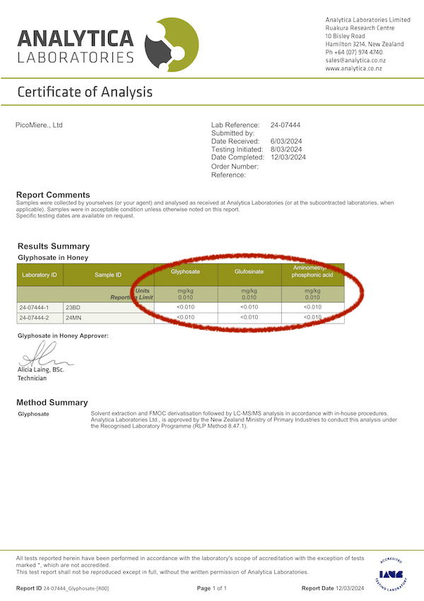Select Date Received value 6/03/2024
The height and width of the screenshot is (601, 424).
pyautogui.click(x=286, y=141)
